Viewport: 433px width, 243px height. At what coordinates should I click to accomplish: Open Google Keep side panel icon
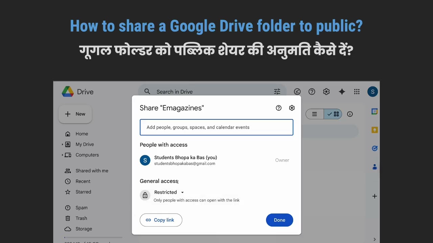pos(374,130)
